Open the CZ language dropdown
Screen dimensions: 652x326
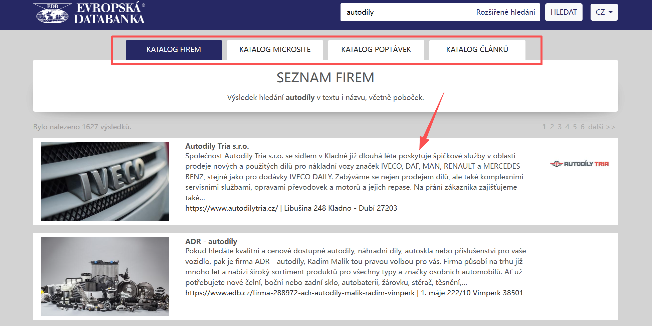click(x=604, y=12)
